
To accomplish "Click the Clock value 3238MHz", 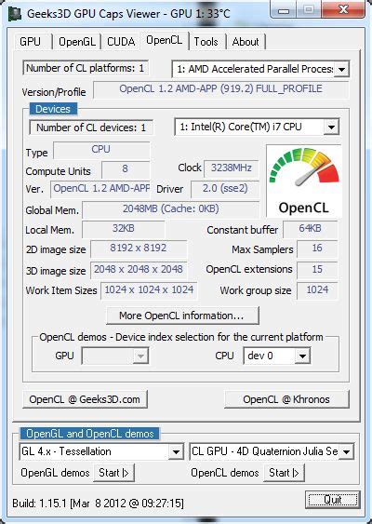I will (231, 168).
